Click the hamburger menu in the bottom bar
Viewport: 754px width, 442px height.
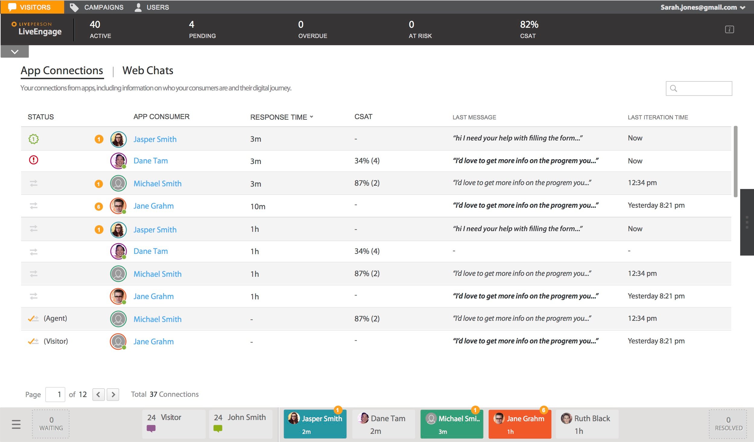(x=16, y=424)
